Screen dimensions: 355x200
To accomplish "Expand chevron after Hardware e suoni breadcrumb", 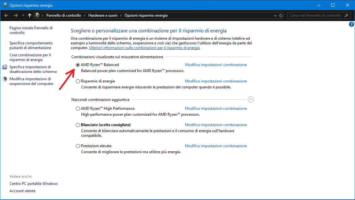I will point(121,16).
